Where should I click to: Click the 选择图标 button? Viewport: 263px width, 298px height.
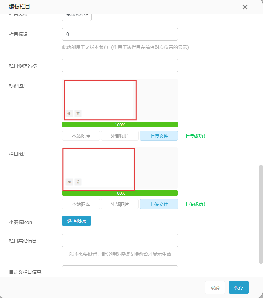click(77, 221)
